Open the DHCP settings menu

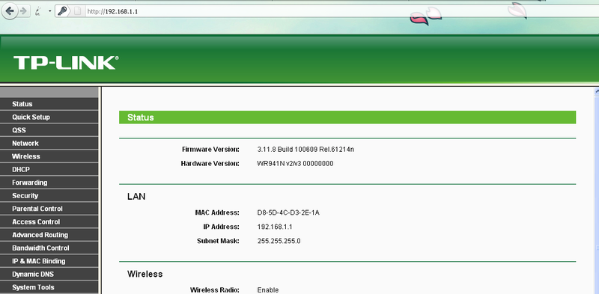point(49,169)
